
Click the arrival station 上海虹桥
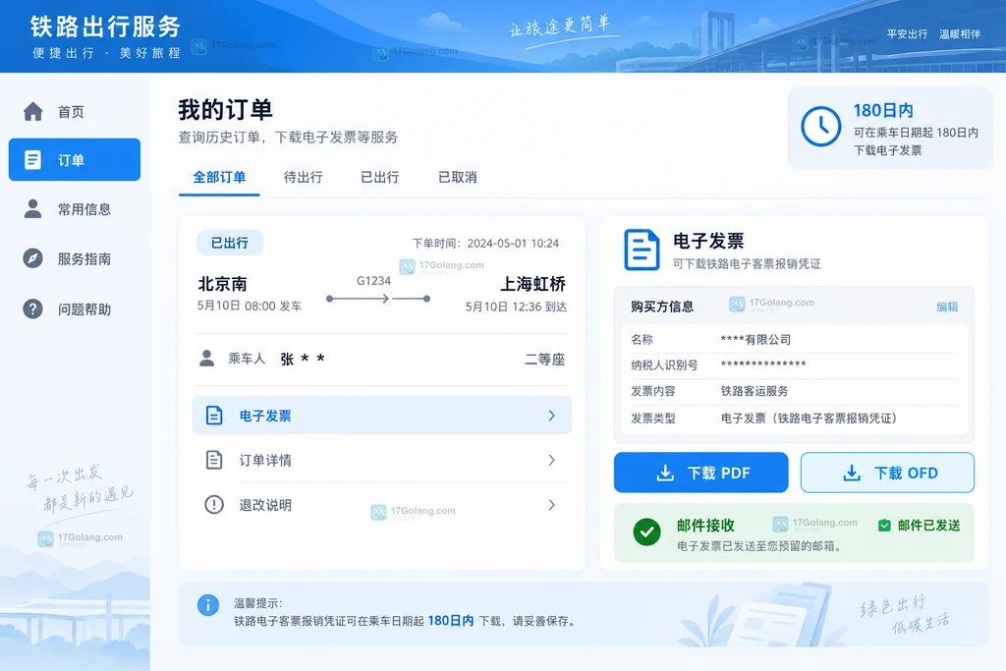[x=532, y=284]
